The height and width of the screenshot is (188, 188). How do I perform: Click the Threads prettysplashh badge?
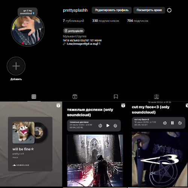tap(74, 31)
